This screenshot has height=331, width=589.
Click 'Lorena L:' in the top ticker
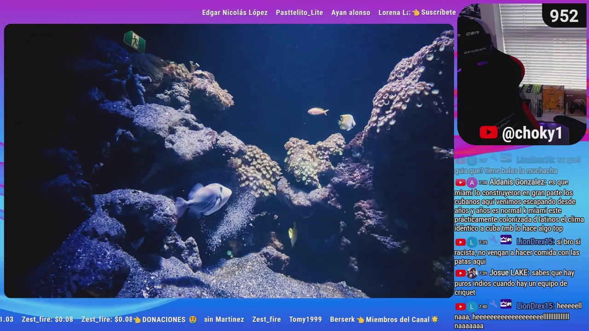394,13
